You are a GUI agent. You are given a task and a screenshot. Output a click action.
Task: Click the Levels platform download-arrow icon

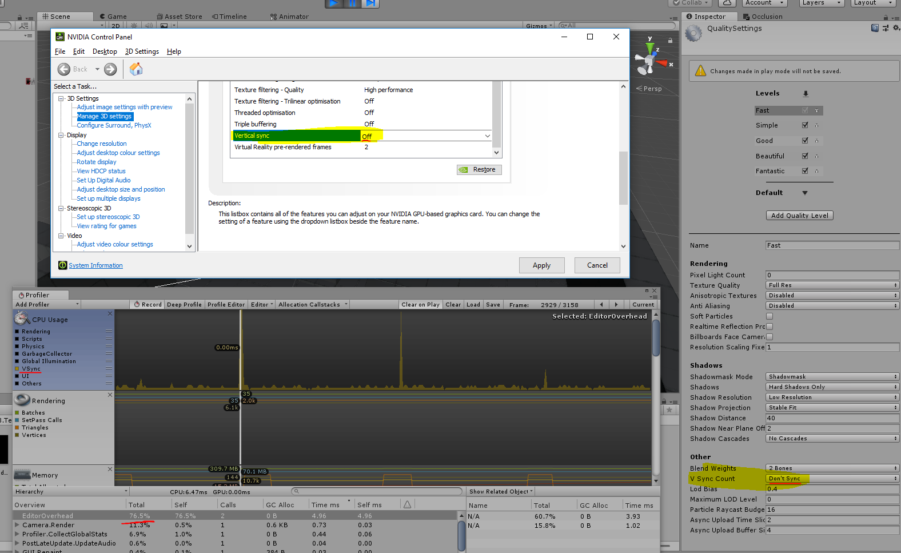tap(806, 94)
